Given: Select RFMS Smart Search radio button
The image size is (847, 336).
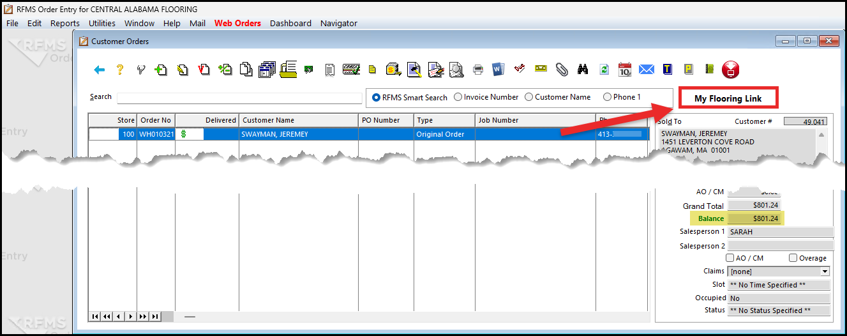Looking at the screenshot, I should [x=377, y=98].
